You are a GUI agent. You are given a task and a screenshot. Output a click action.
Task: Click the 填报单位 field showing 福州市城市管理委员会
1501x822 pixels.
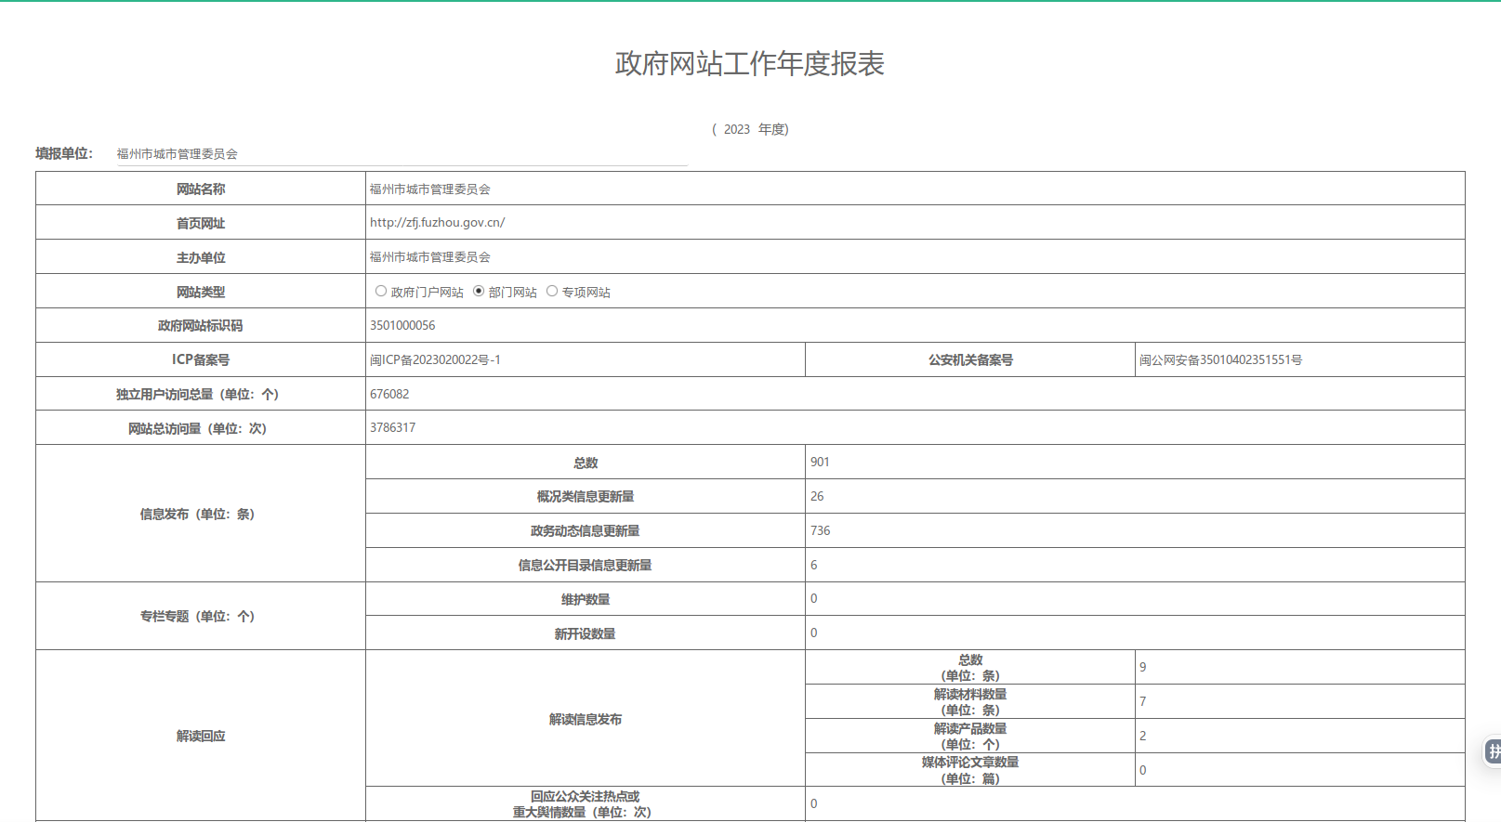400,154
